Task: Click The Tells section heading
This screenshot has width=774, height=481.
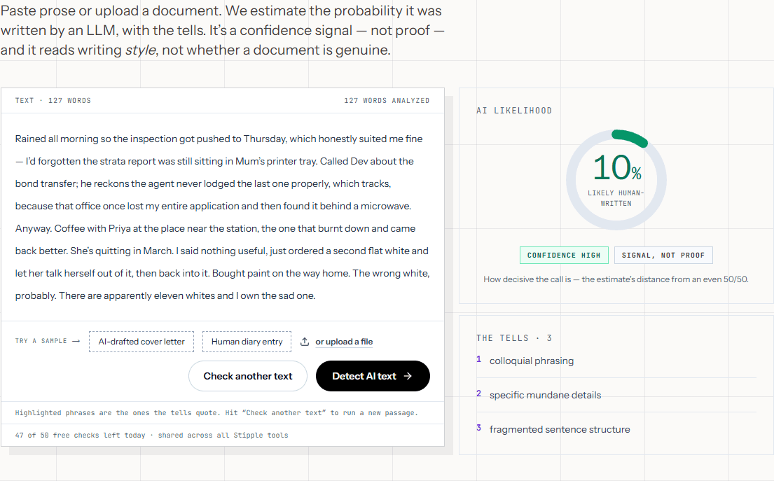Action: coord(514,338)
